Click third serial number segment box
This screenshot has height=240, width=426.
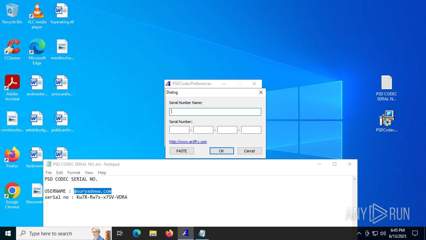[227, 130]
